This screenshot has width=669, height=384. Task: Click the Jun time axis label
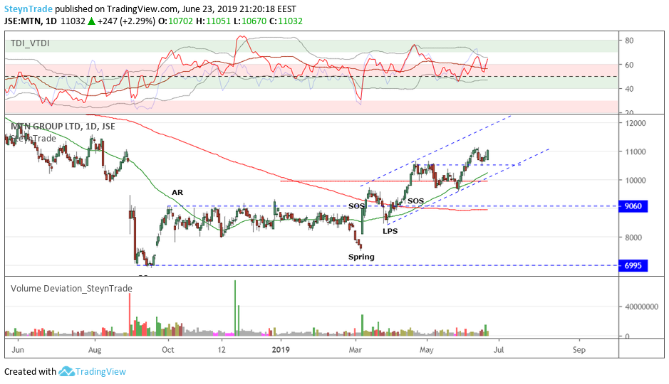18,350
